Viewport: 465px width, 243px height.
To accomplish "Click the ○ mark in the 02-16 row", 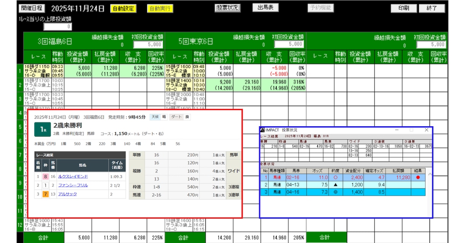I will click(x=335, y=177).
